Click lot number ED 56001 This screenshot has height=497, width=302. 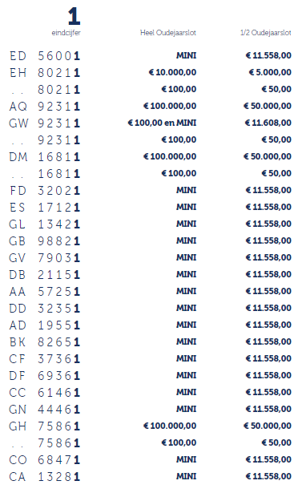(45, 56)
